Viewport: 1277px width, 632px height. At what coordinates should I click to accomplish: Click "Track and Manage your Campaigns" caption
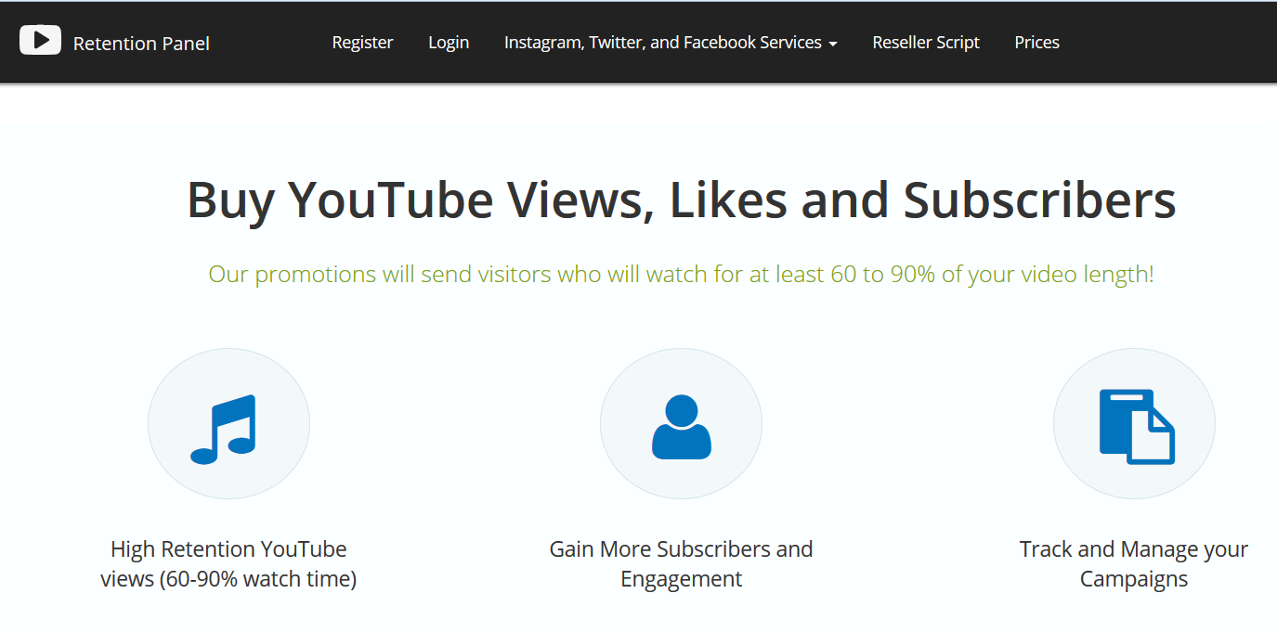pos(1133,563)
